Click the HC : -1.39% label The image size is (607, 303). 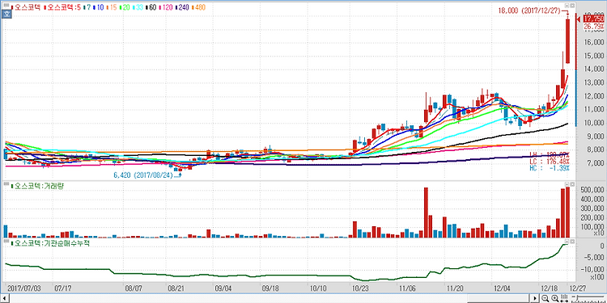(x=550, y=169)
